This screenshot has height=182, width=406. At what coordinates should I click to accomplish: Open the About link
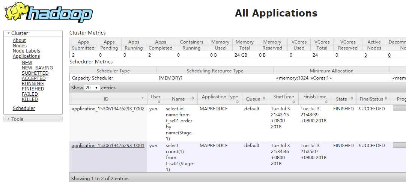19,41
